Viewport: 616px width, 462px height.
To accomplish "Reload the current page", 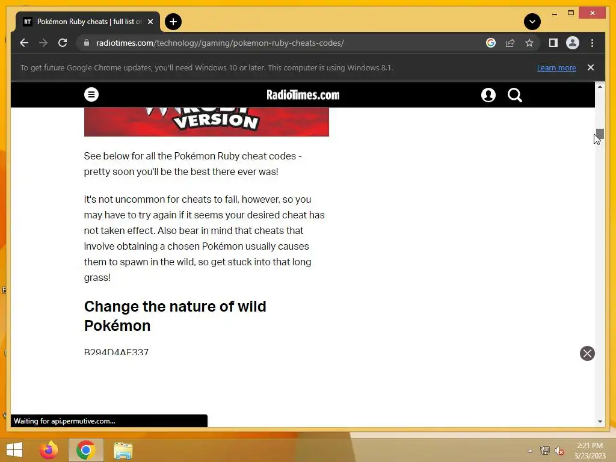I will click(63, 43).
